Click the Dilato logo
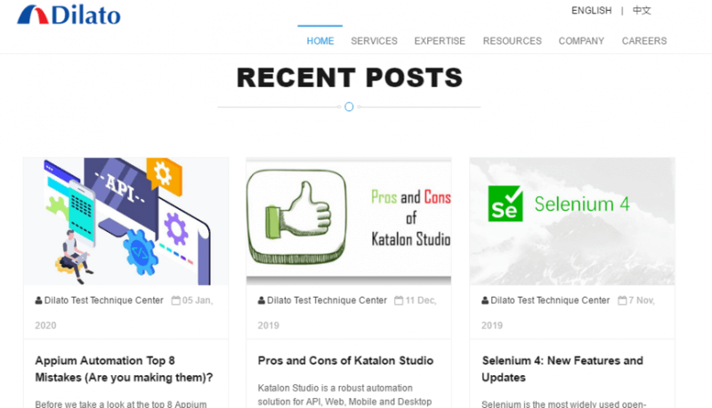 [69, 15]
